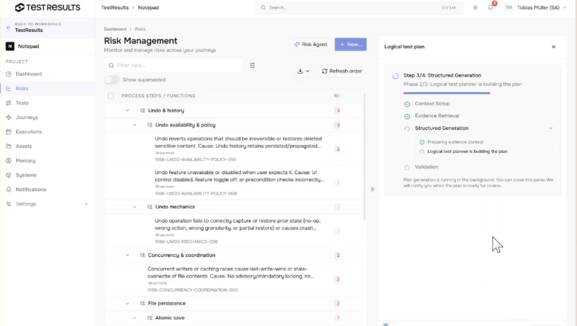Toggle the Show superseded switch

112,80
